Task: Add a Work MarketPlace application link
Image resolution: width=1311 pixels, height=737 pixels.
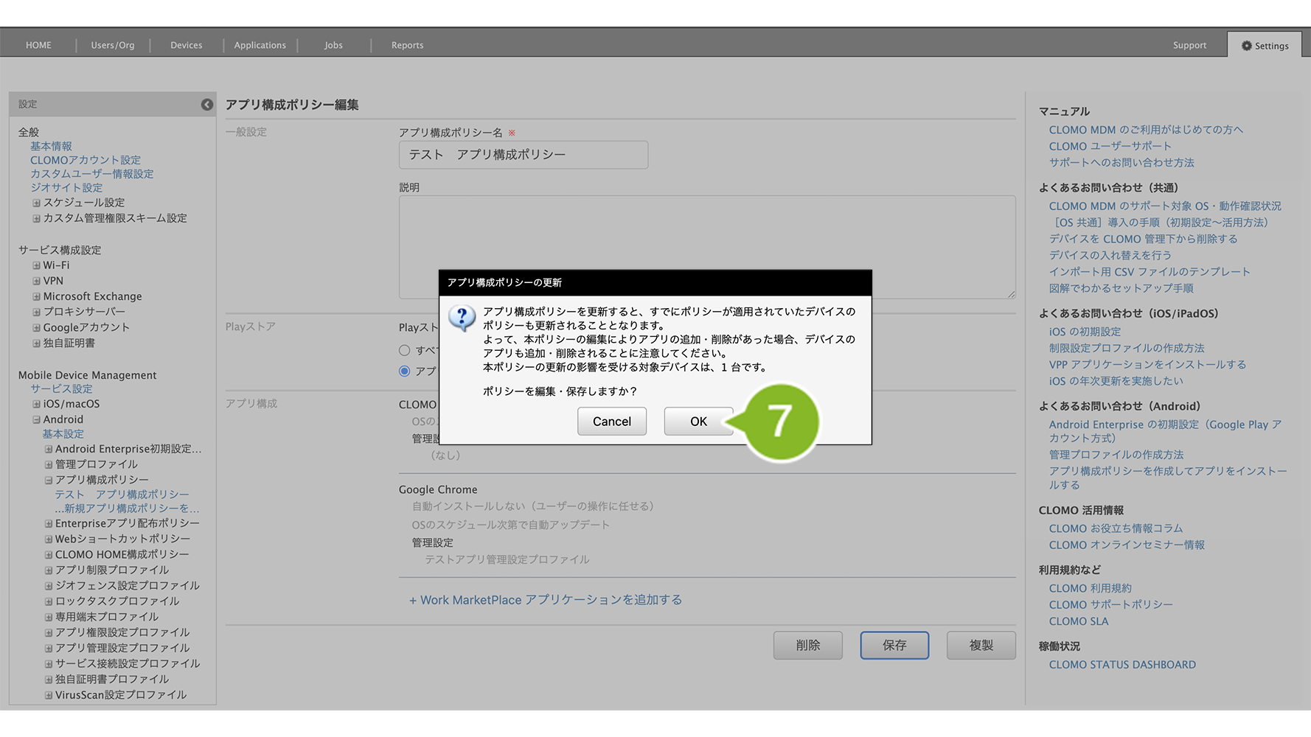Action: click(x=546, y=600)
